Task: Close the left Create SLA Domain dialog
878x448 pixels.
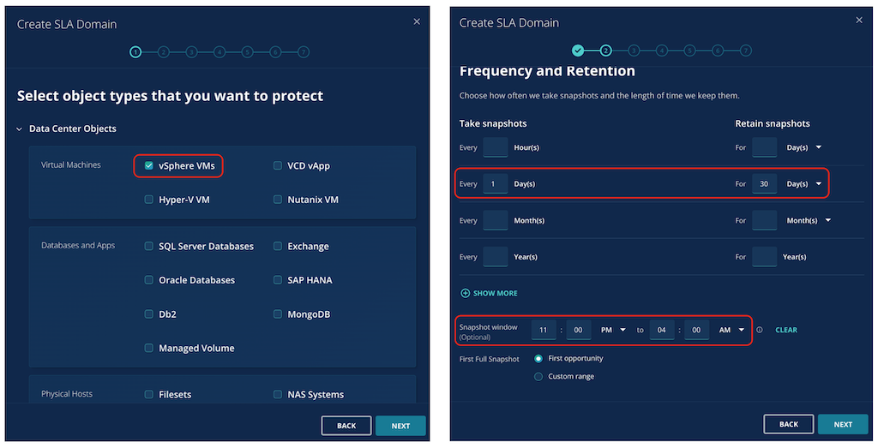Action: (417, 21)
